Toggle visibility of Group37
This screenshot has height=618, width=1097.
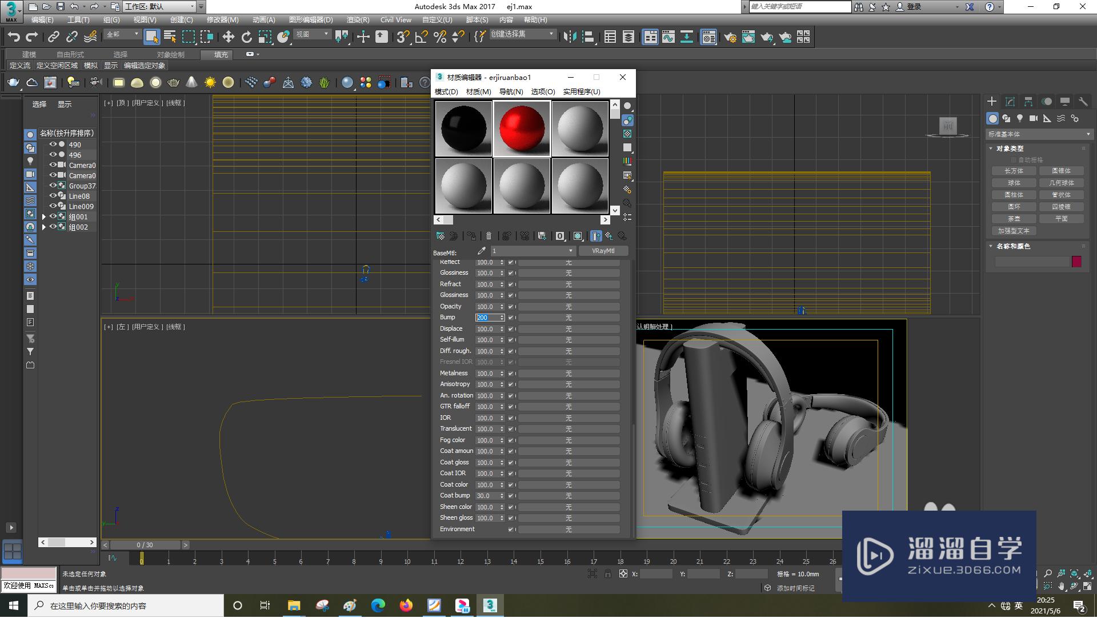[53, 186]
